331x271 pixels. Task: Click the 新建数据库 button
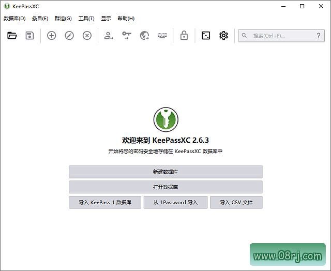(x=165, y=172)
